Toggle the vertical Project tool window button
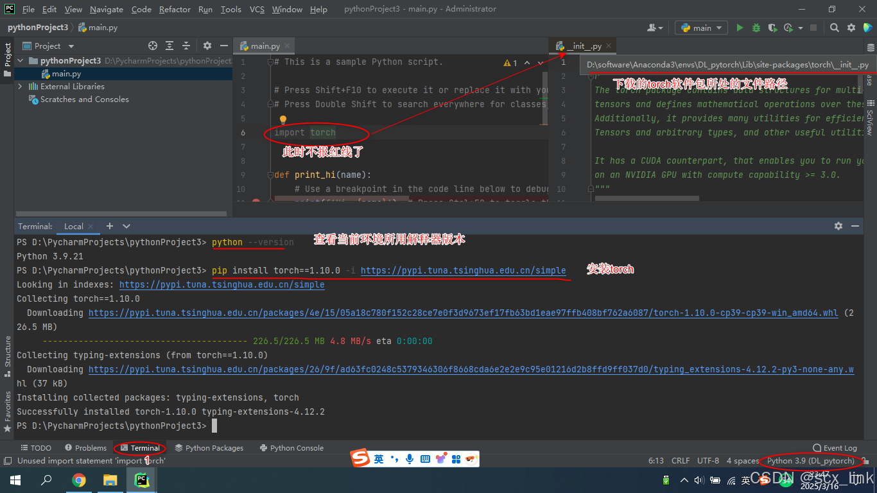Image resolution: width=877 pixels, height=493 pixels. pos(7,59)
